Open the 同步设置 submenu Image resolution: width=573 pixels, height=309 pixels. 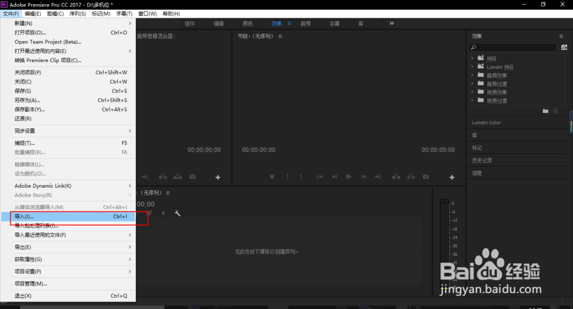(x=68, y=131)
